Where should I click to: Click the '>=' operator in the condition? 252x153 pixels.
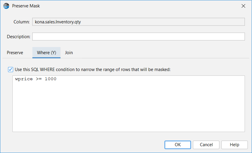click(x=39, y=79)
